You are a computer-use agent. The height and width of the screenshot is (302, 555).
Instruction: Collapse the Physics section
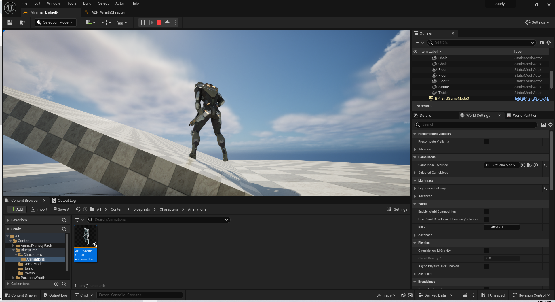[x=415, y=243]
